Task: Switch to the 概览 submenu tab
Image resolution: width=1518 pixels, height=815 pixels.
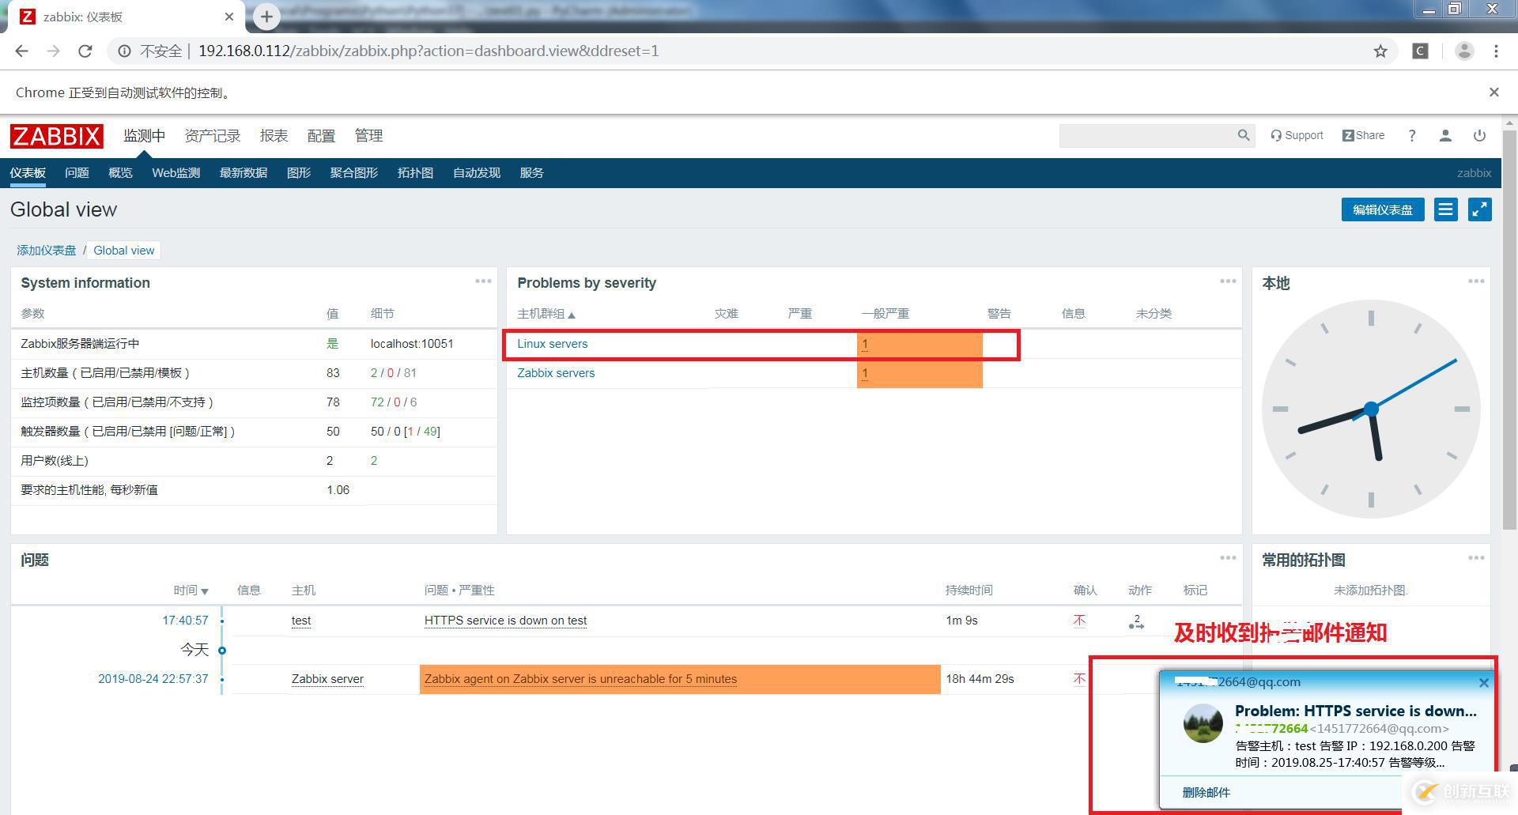Action: click(x=120, y=173)
